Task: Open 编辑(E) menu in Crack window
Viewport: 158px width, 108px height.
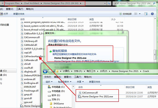Action: click(x=57, y=77)
